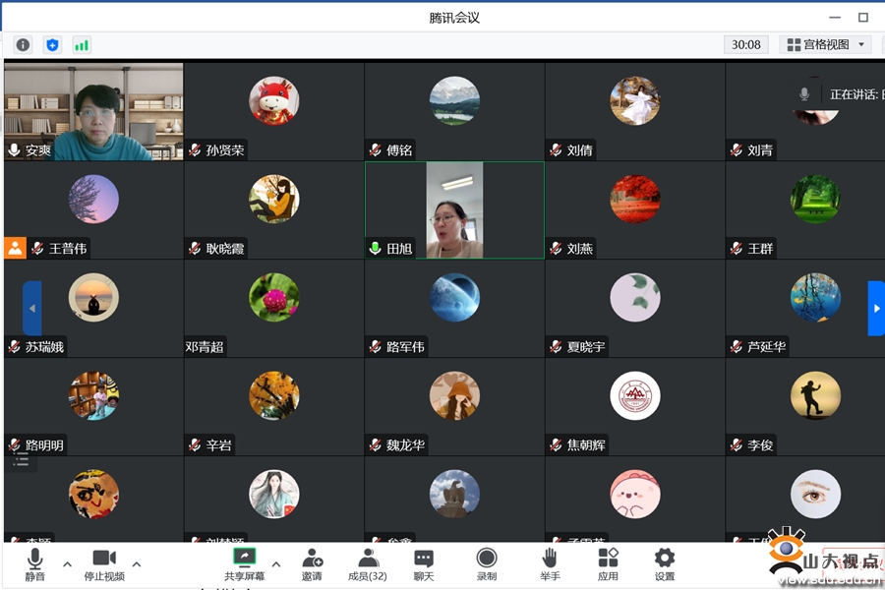
Task: Open the meeting info icon
Action: tap(24, 45)
